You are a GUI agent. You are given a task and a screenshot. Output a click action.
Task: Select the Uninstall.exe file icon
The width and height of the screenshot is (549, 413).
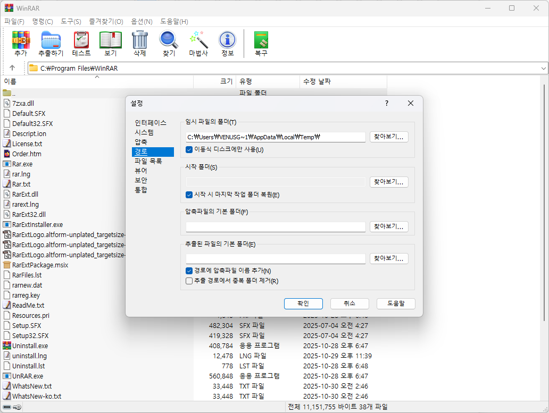click(x=7, y=345)
